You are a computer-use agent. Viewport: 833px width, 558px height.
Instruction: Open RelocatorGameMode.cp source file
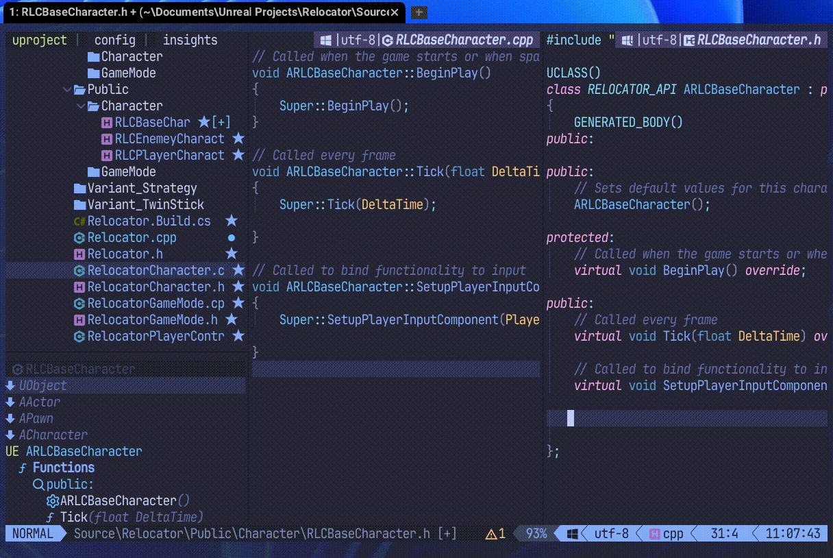(156, 303)
